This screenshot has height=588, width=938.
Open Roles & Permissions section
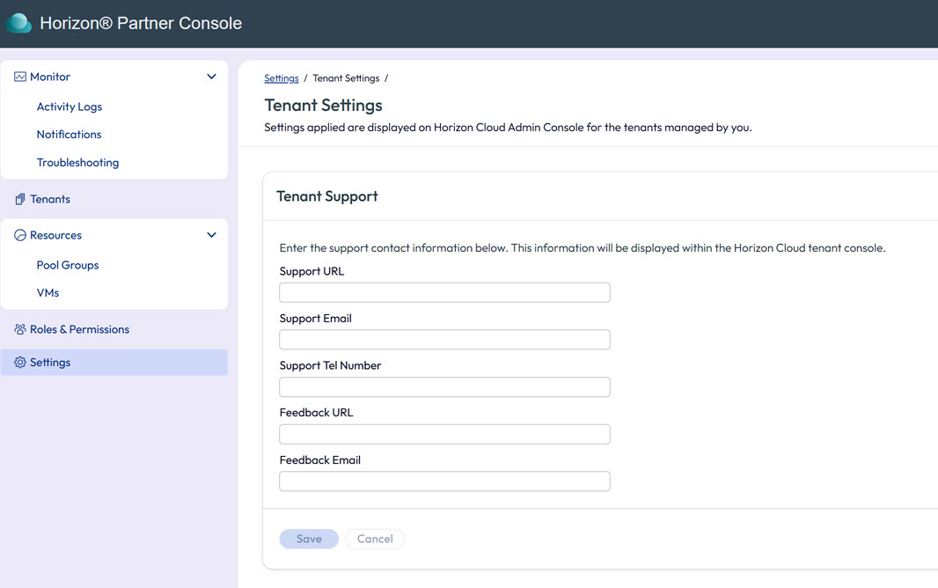[x=79, y=329]
